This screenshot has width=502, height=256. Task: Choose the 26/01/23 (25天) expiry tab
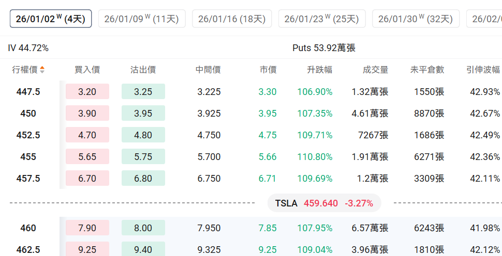(321, 19)
